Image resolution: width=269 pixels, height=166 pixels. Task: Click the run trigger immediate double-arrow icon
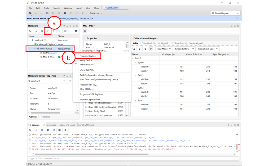tap(60, 31)
